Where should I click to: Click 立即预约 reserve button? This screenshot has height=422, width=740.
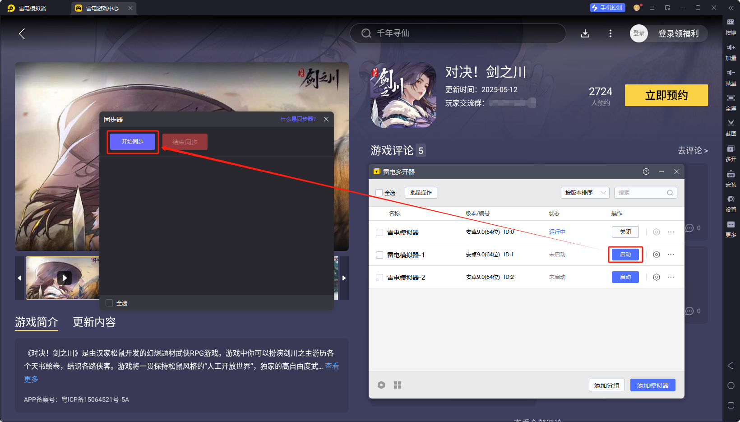click(x=666, y=95)
